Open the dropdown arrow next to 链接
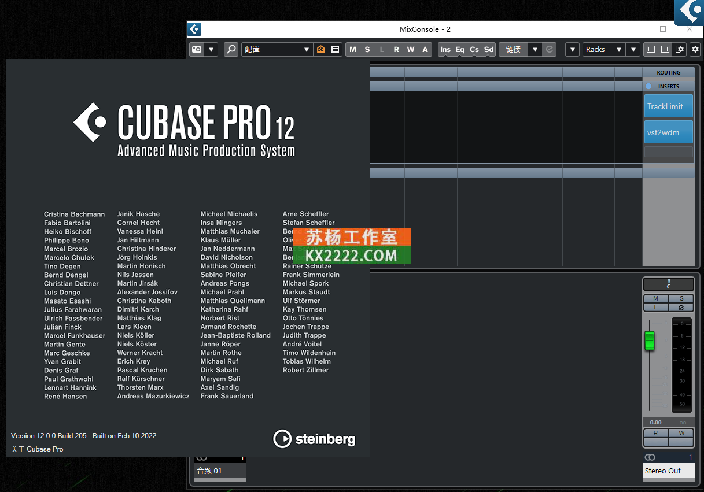 536,50
